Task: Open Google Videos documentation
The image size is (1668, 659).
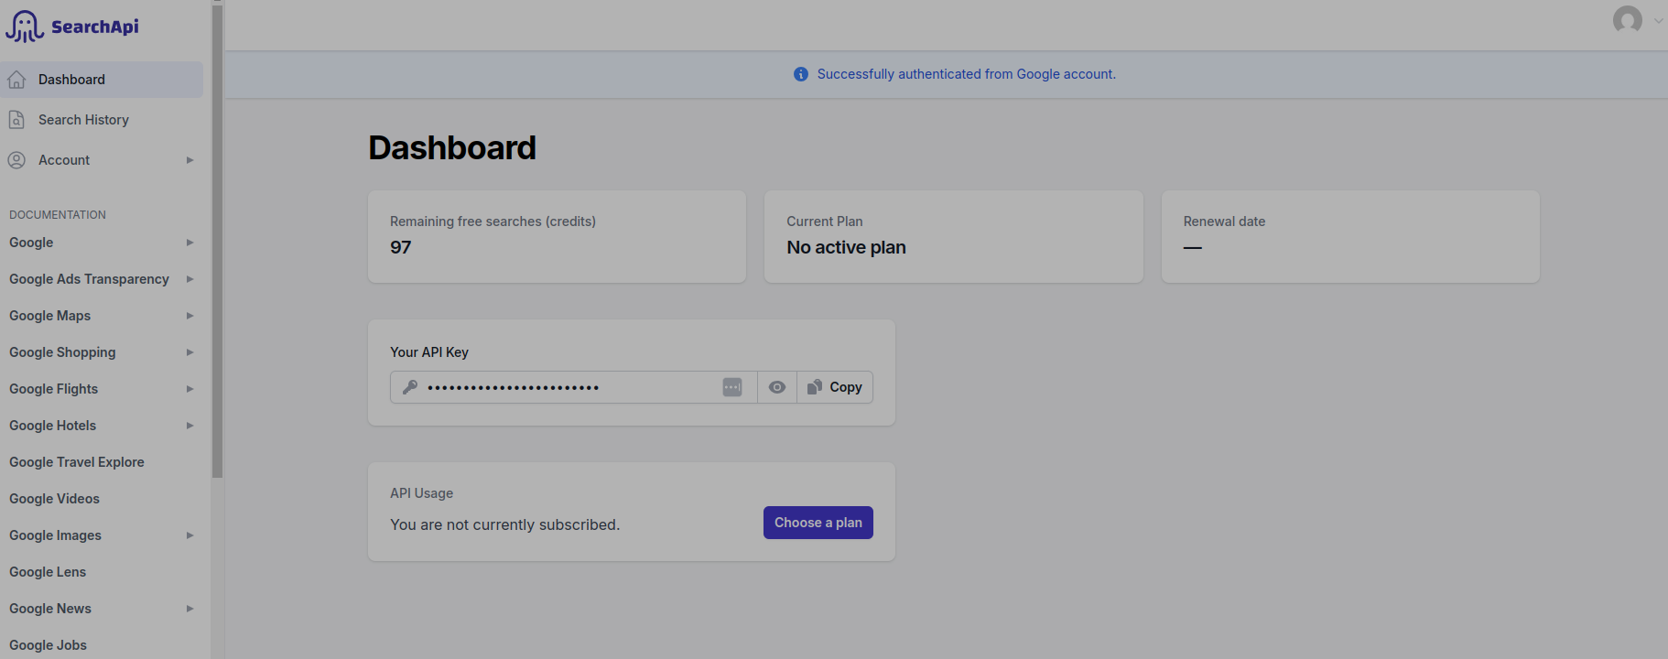Action: pyautogui.click(x=54, y=499)
